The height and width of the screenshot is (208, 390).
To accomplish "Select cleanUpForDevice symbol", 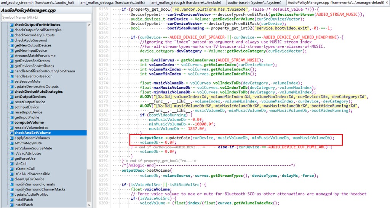I will pyautogui.click(x=29, y=179).
